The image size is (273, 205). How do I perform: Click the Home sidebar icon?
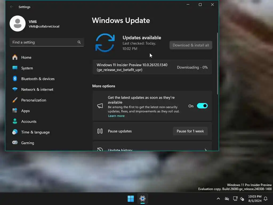(x=15, y=57)
